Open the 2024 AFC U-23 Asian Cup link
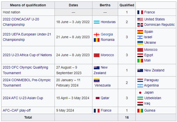Image resolution: width=177 pixels, height=122 pixels. click(x=23, y=98)
